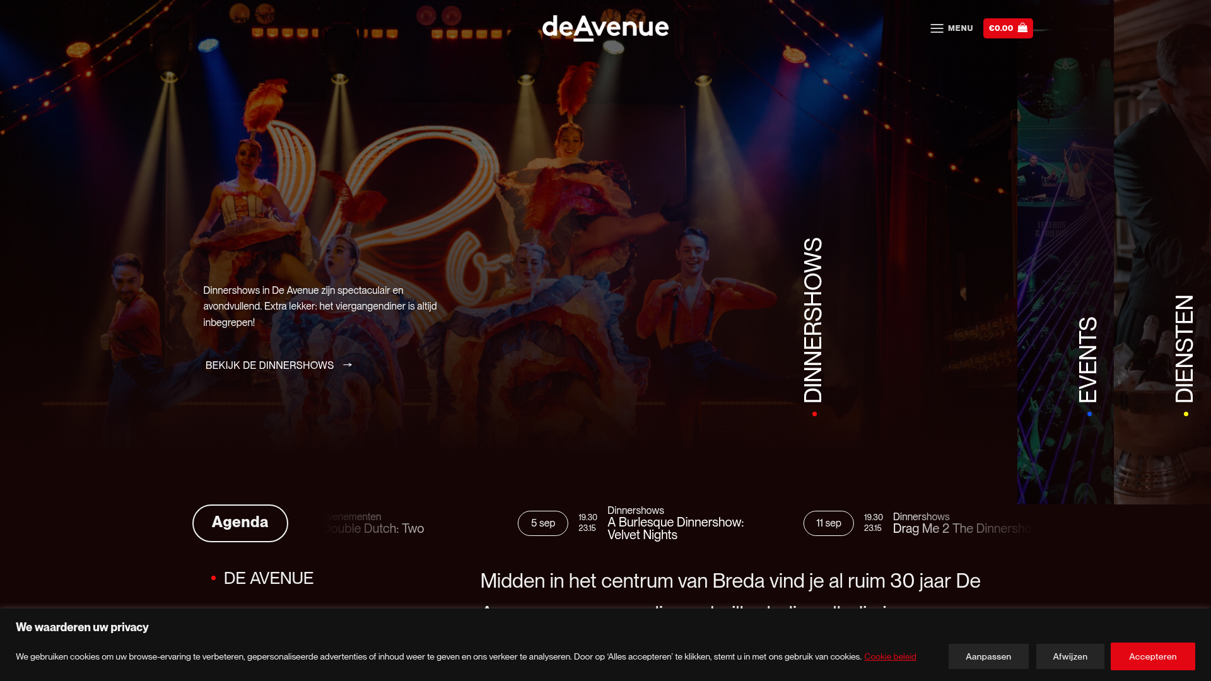
Task: Click the deAvenue logo
Action: (605, 28)
